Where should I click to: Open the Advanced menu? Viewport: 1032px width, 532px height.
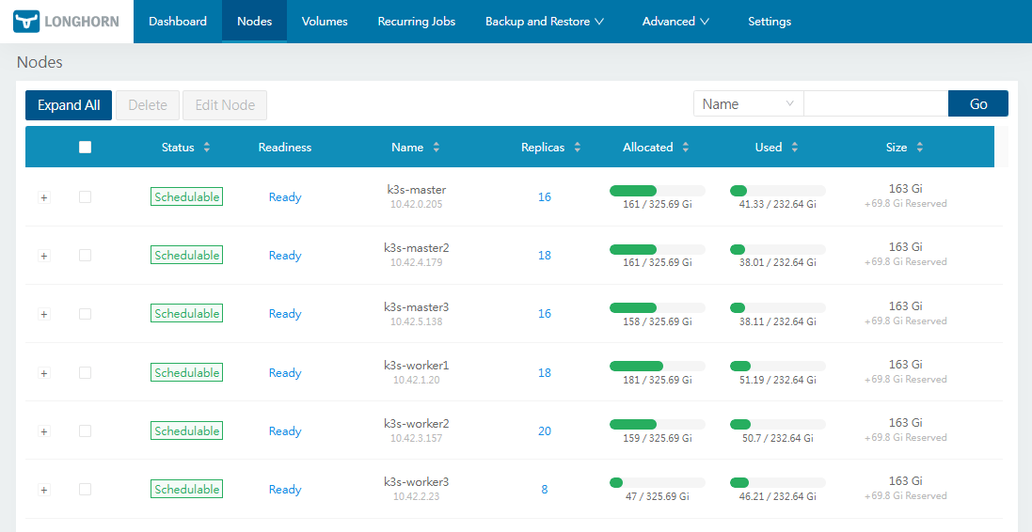point(675,22)
